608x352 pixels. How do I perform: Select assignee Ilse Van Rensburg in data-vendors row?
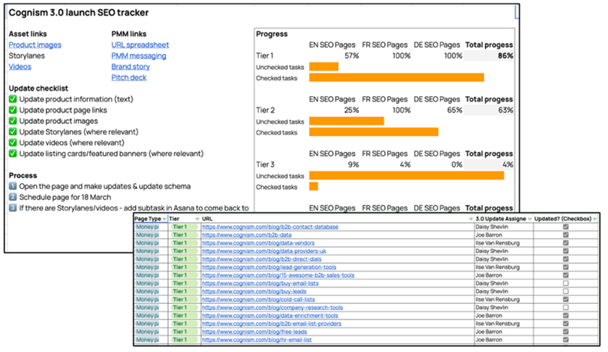click(498, 243)
